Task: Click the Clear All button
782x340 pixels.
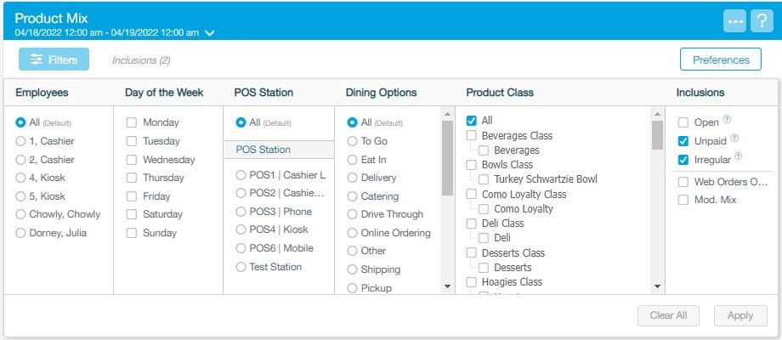Action: (x=668, y=315)
